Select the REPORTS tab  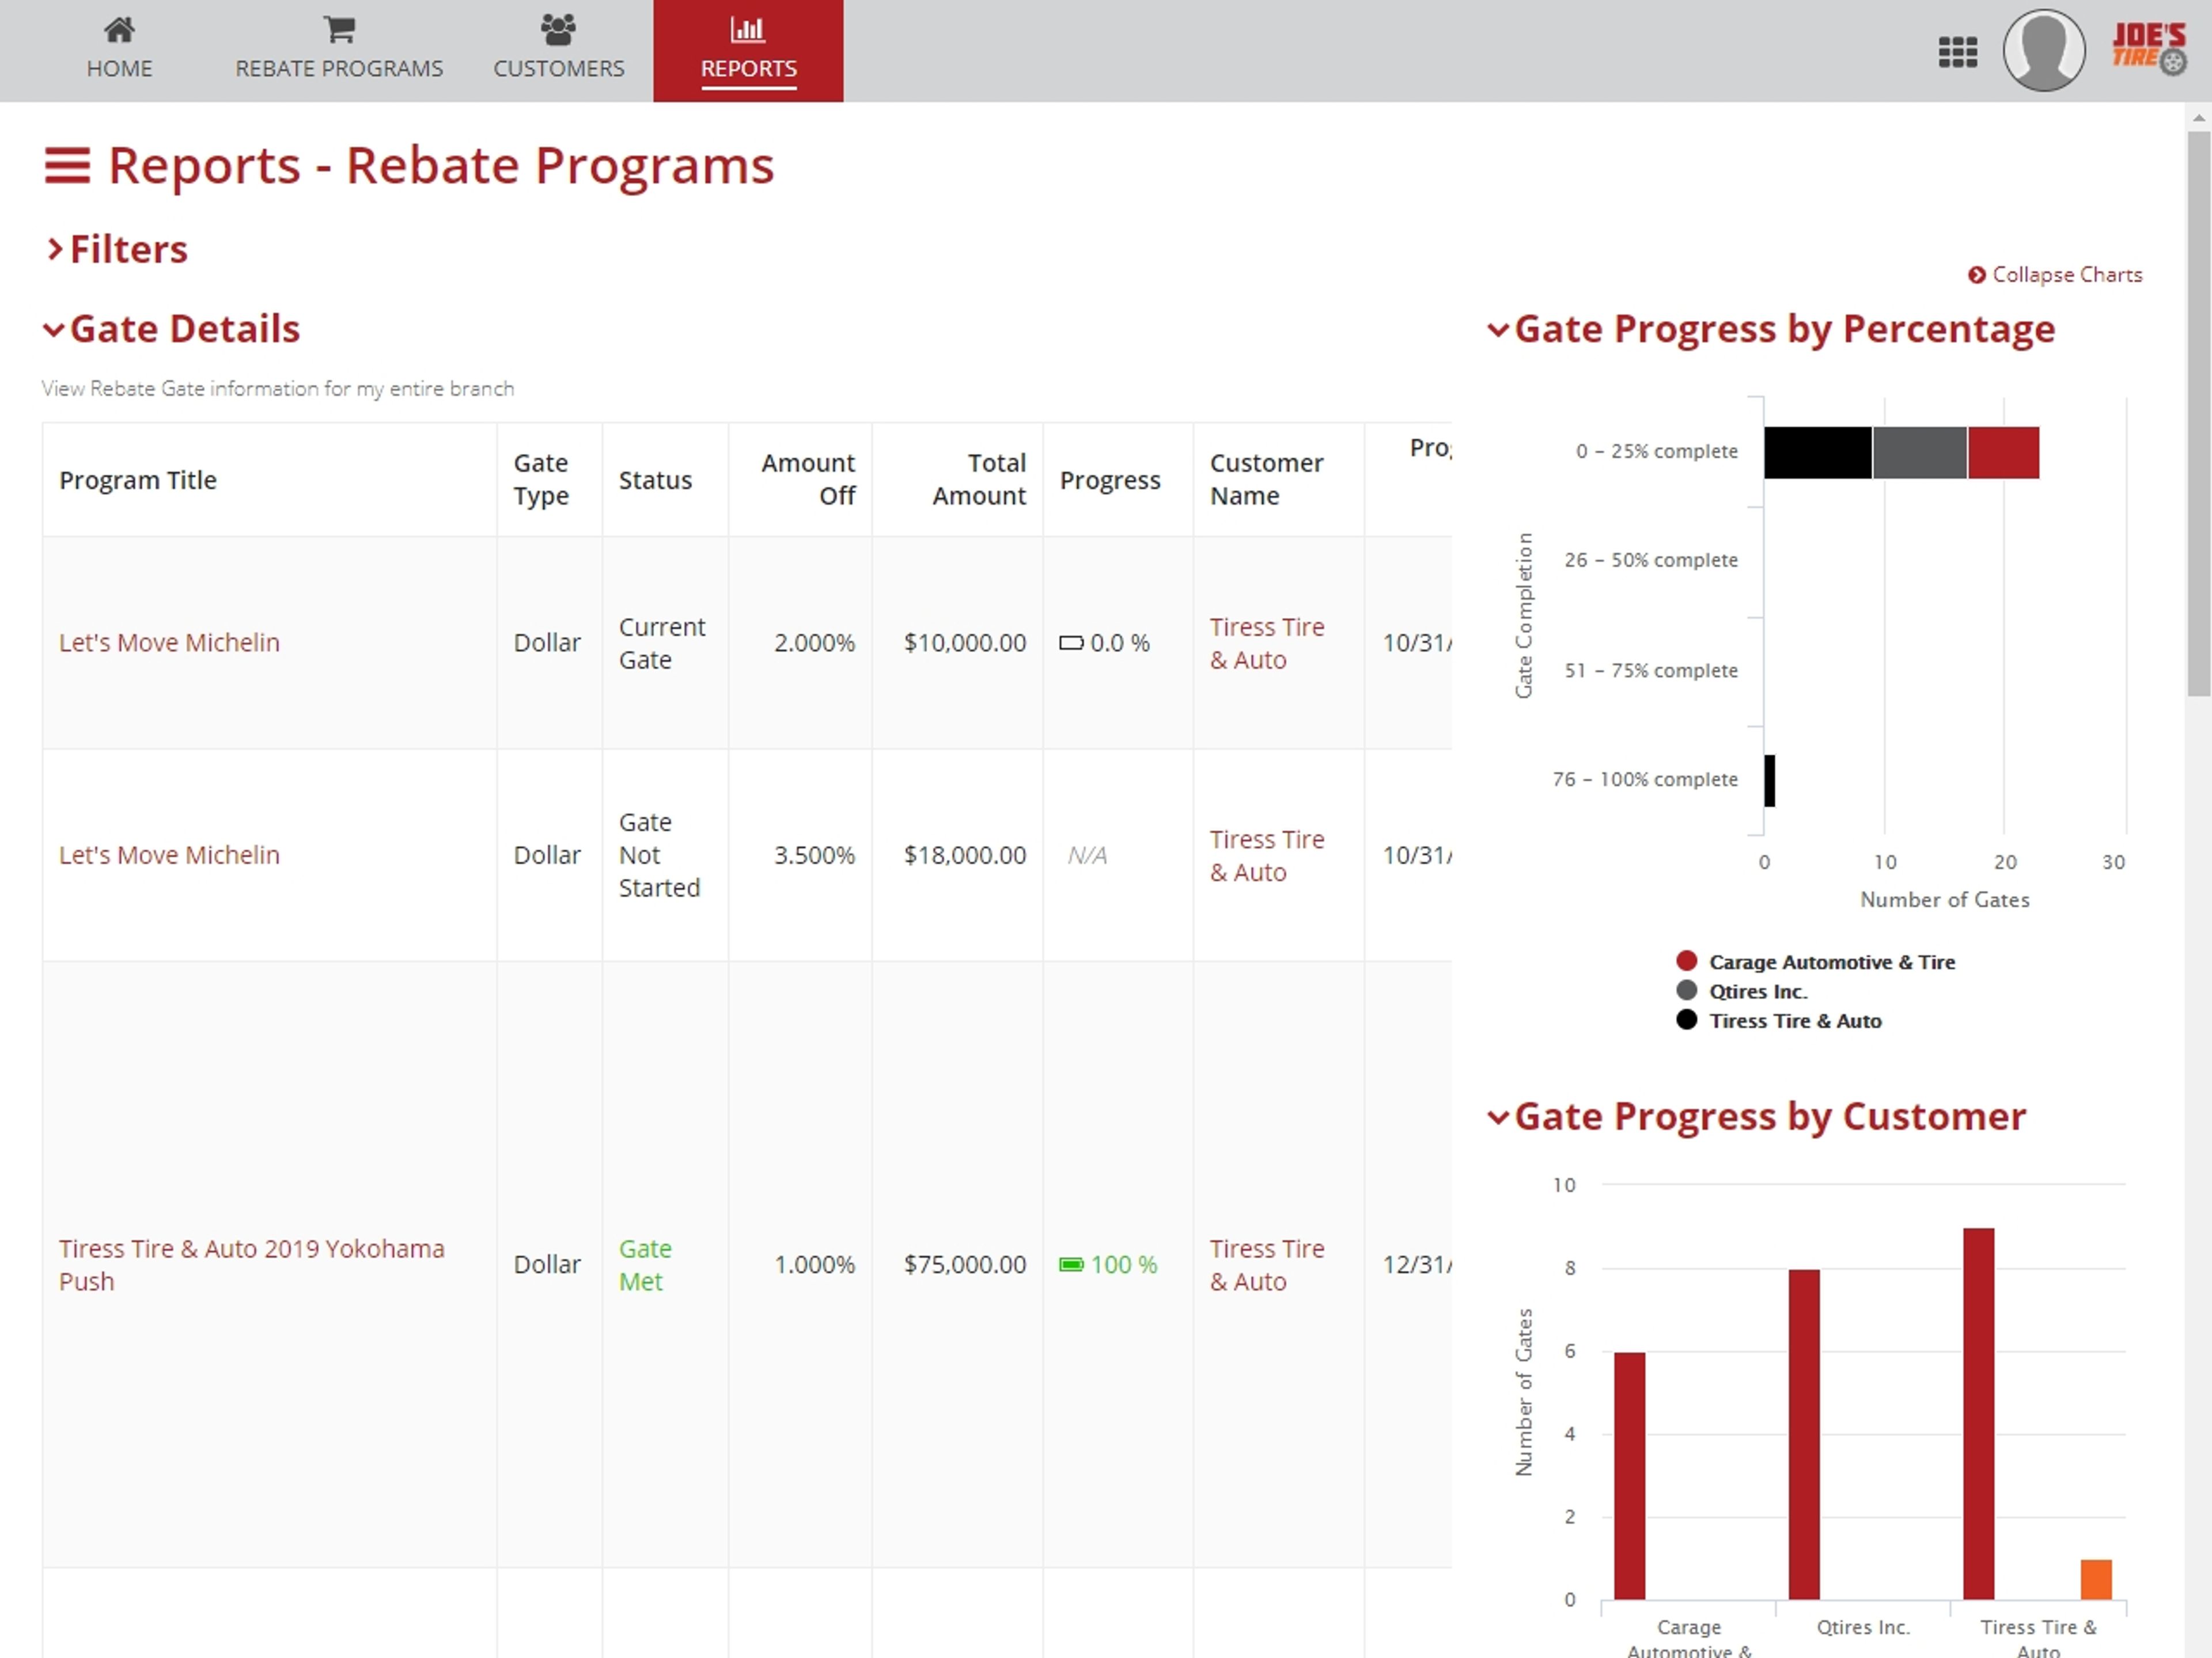click(x=748, y=51)
